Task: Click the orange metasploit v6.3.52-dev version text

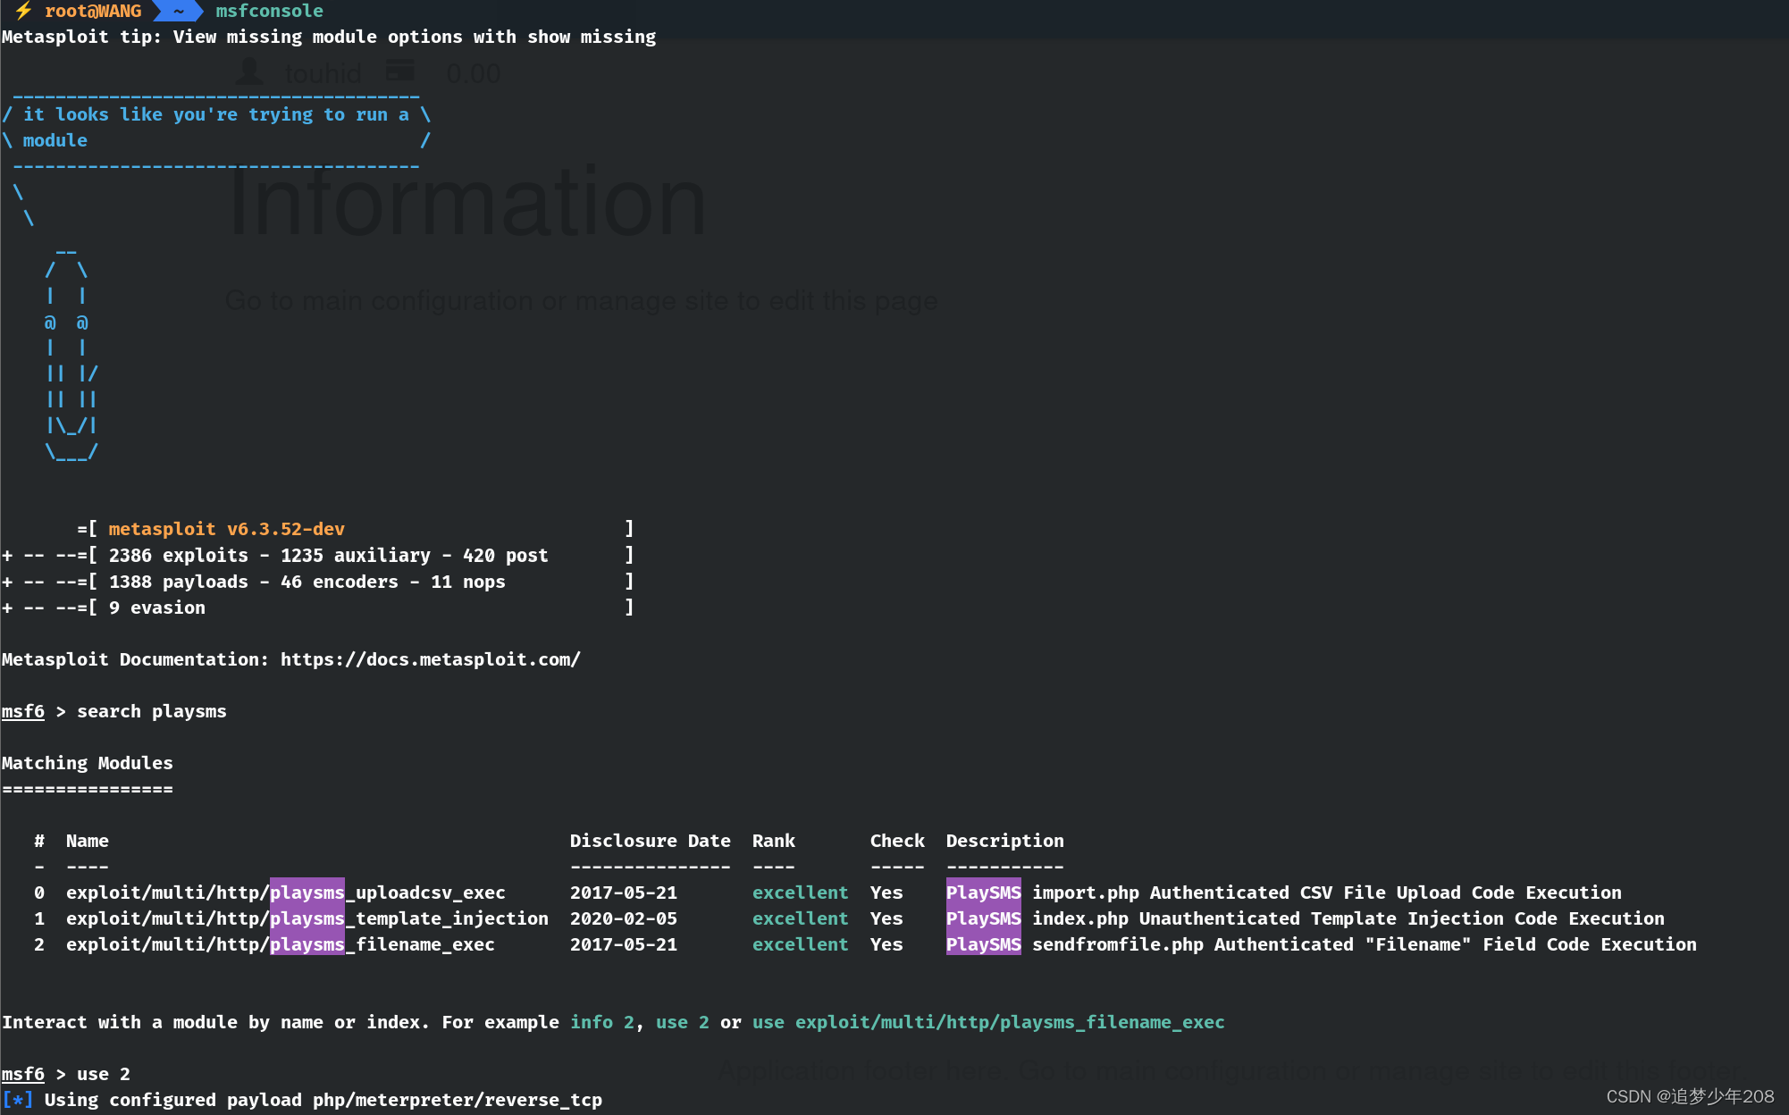Action: coord(226,529)
